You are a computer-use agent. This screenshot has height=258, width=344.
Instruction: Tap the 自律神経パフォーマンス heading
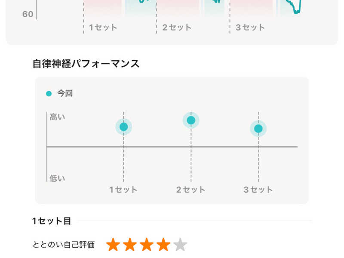click(x=86, y=64)
